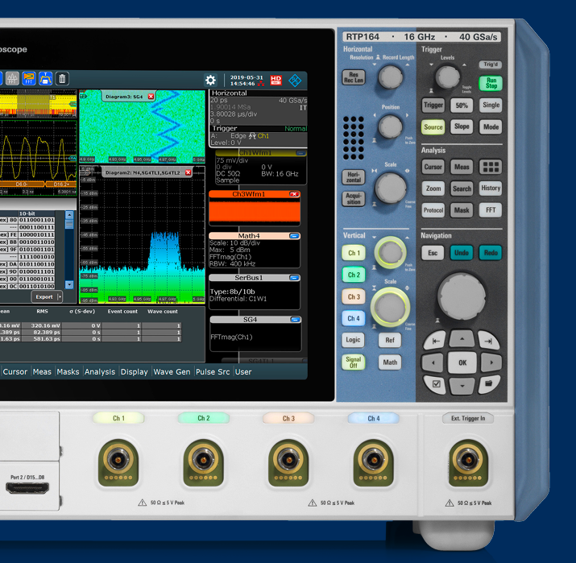576x563 pixels.
Task: Click the up arrow navigation key
Action: pos(462,338)
